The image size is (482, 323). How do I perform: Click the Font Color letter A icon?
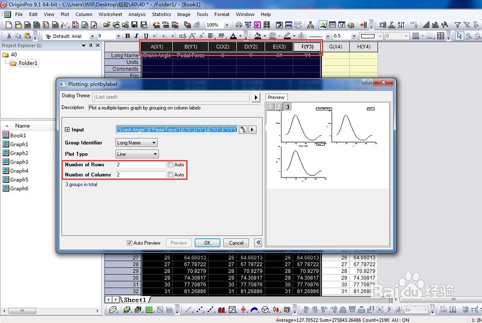233,36
